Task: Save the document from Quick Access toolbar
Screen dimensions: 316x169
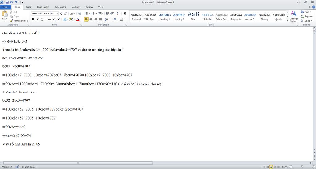Action: pyautogui.click(x=7, y=2)
